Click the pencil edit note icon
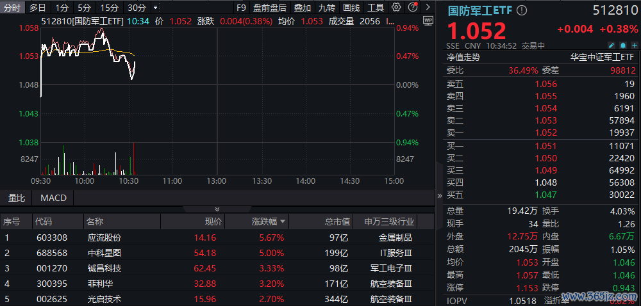 point(612,45)
